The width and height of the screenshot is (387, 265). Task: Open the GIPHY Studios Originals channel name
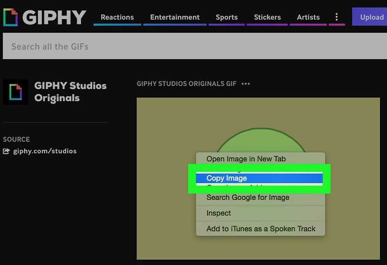(x=70, y=92)
